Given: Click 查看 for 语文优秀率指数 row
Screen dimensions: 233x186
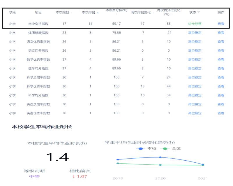Looking at the screenshot, I should click(221, 41).
